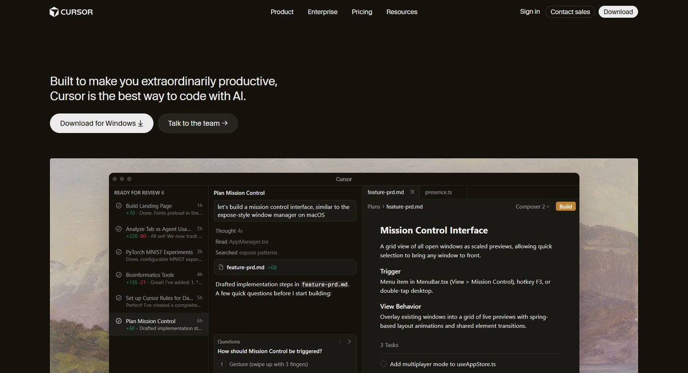
Task: Go to previous question with left chevron
Action: pyautogui.click(x=339, y=341)
